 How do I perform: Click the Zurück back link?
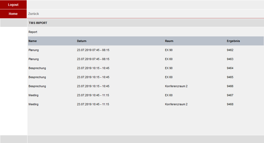(x=34, y=14)
